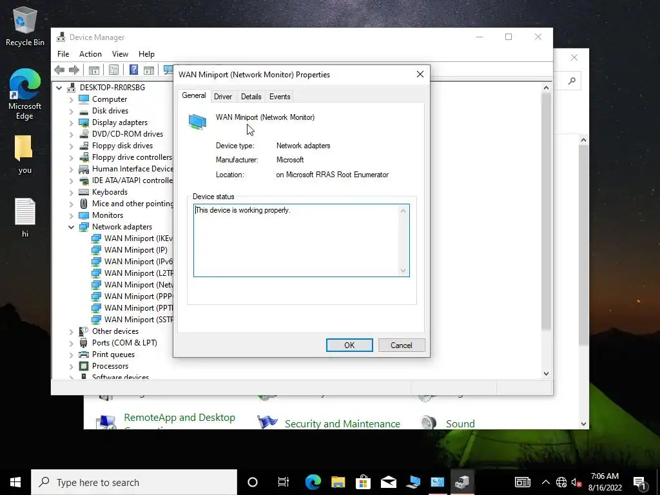The height and width of the screenshot is (495, 660).
Task: Click the Windows Start button
Action: point(15,482)
